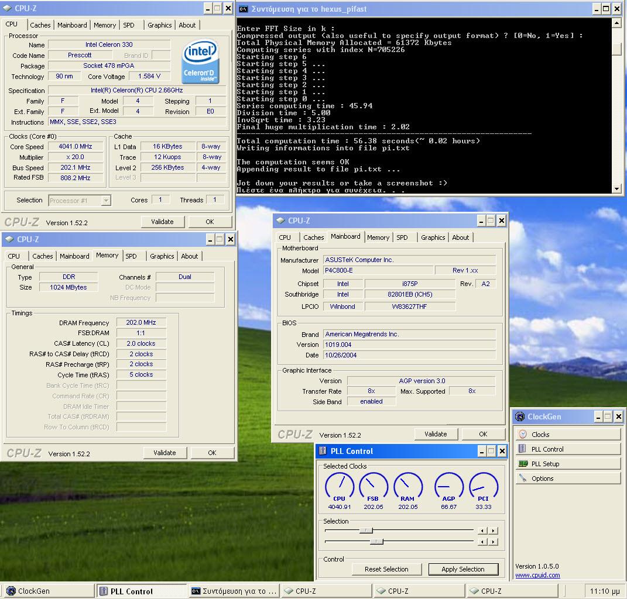The height and width of the screenshot is (599, 627).
Task: Click the lower PLL selection slider thumb
Action: point(376,542)
